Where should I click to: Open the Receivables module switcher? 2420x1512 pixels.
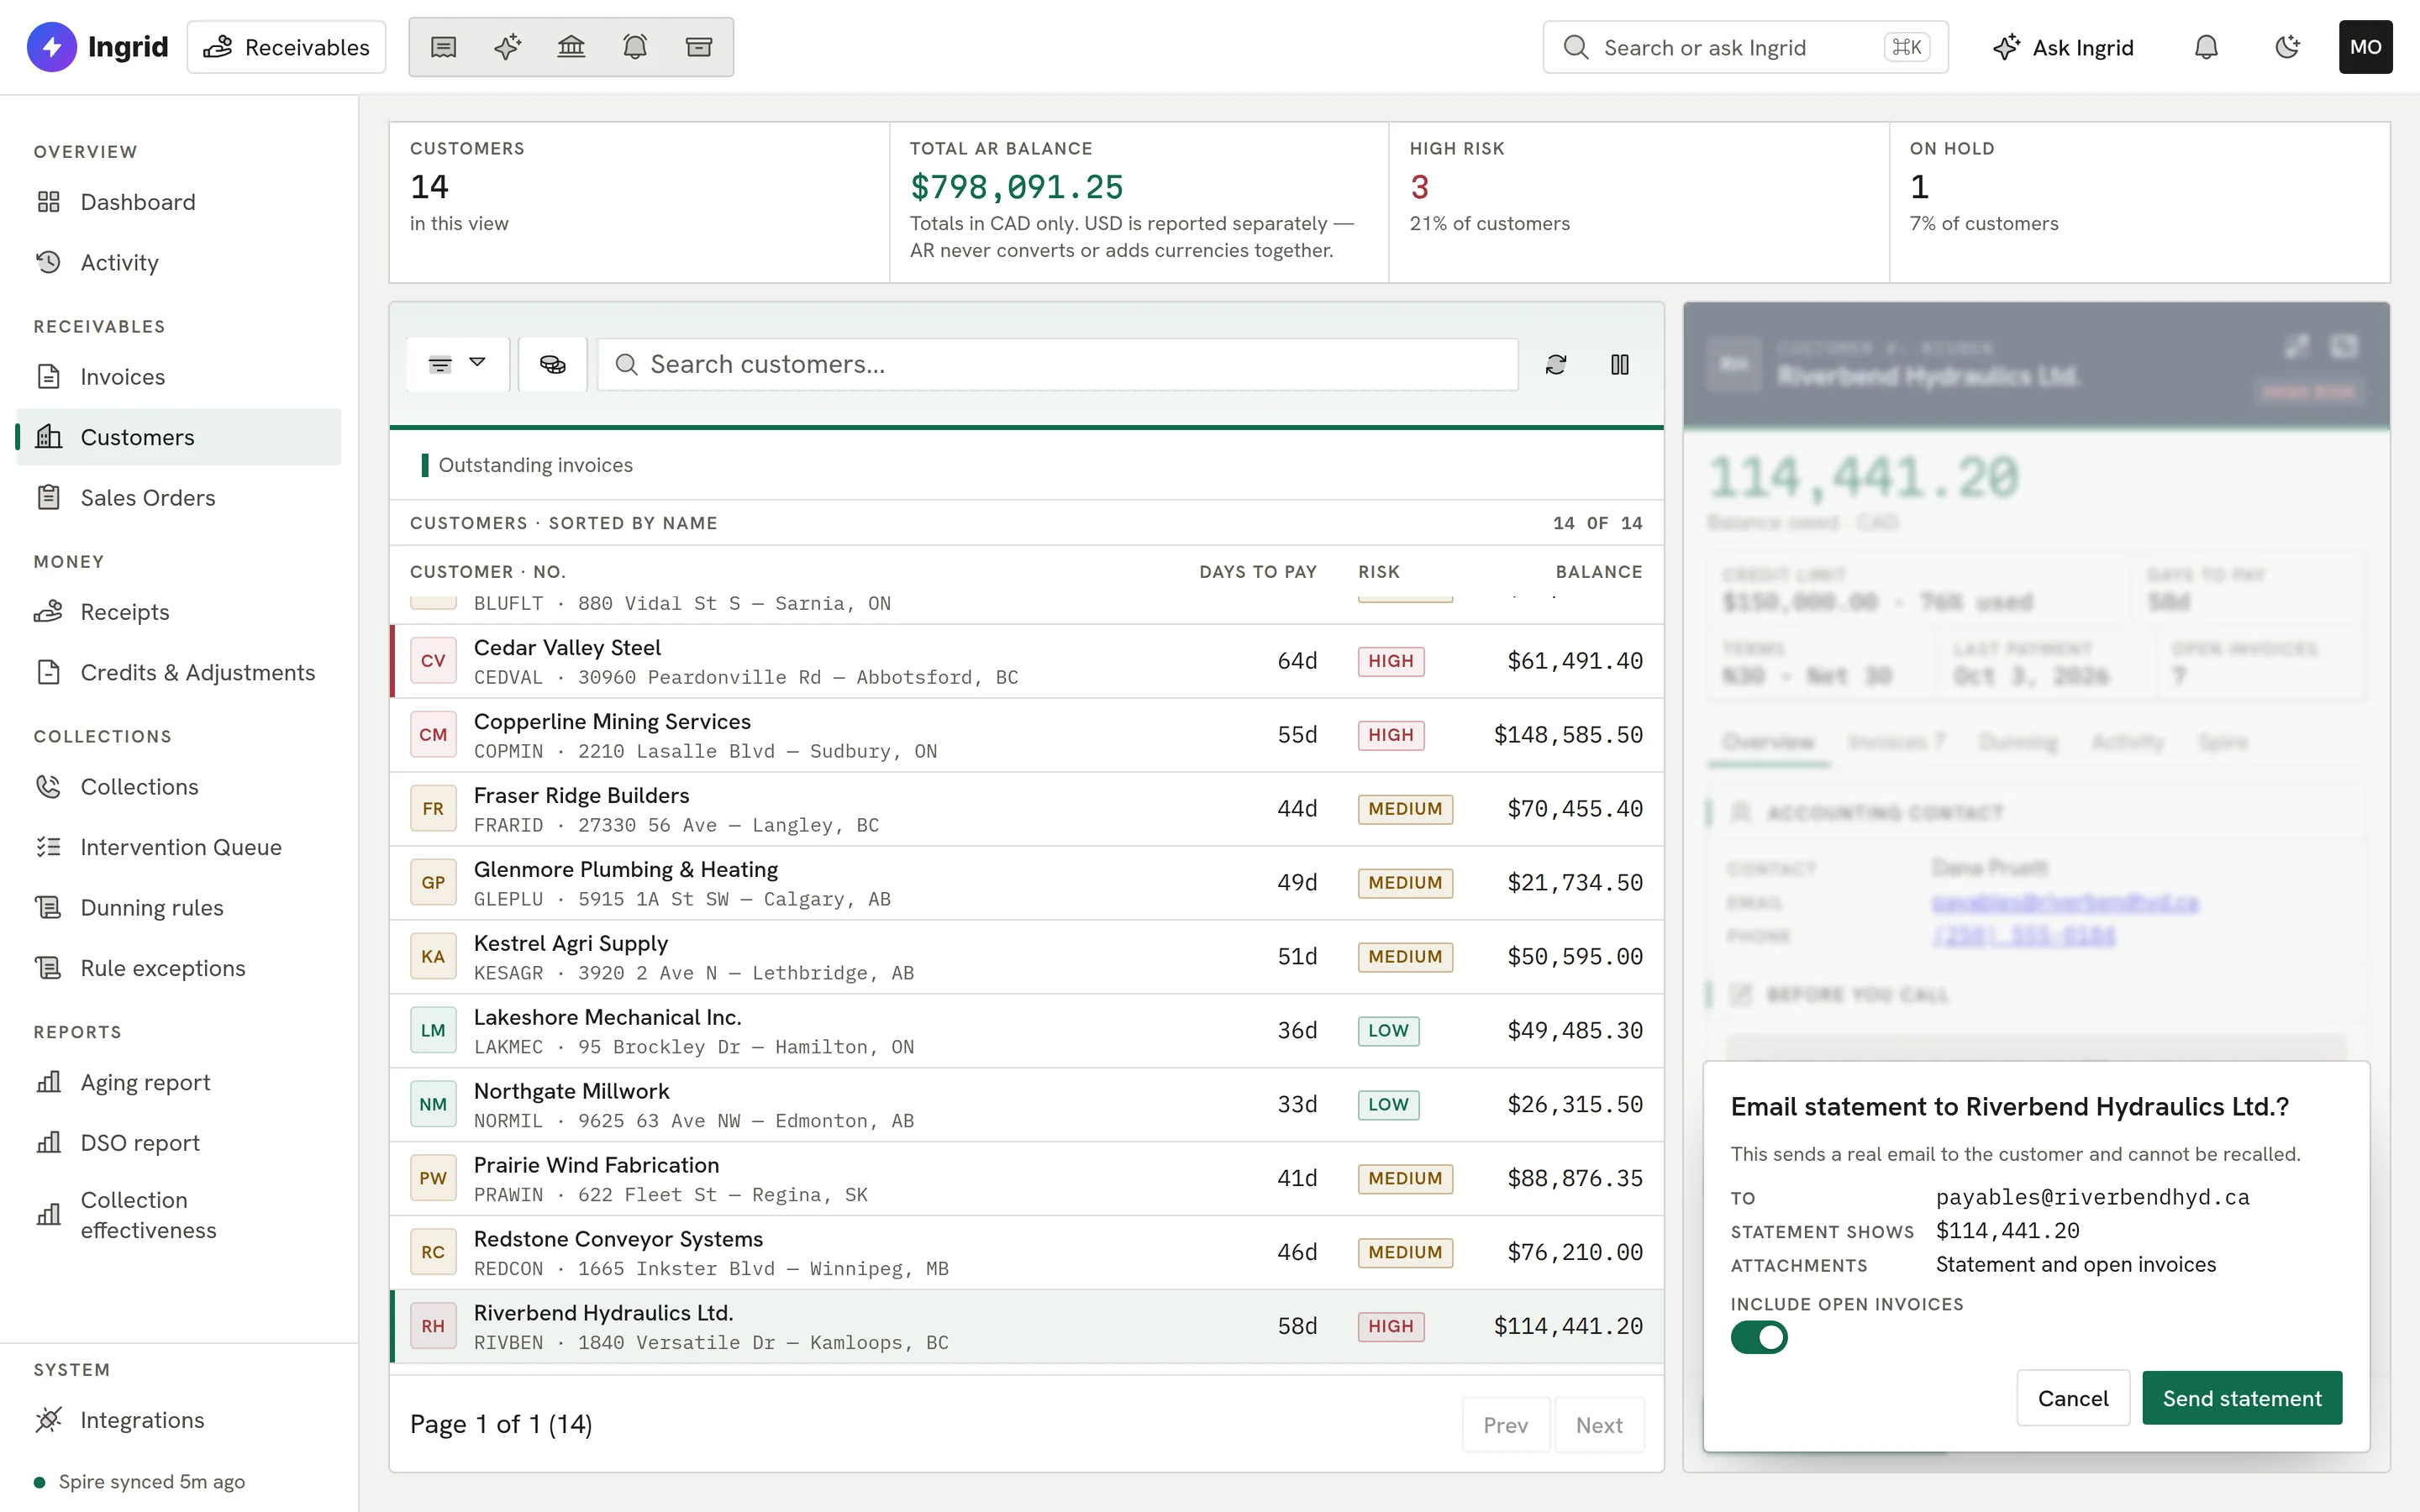(286, 47)
